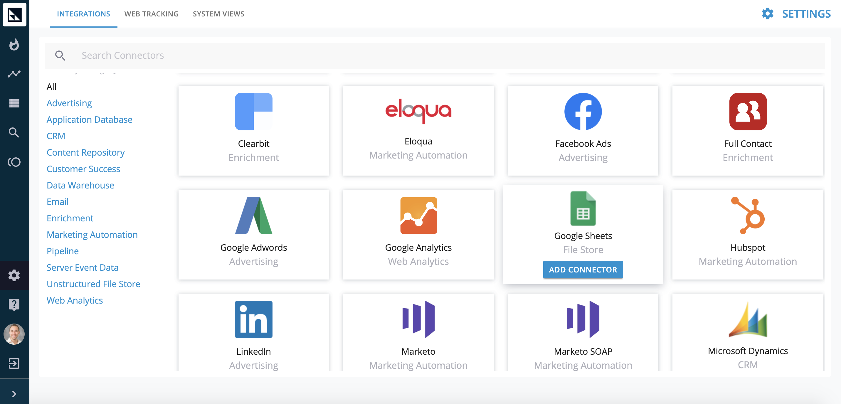Screen dimensions: 841x404
Task: Filter connectors by CRM category
Action: click(x=56, y=136)
